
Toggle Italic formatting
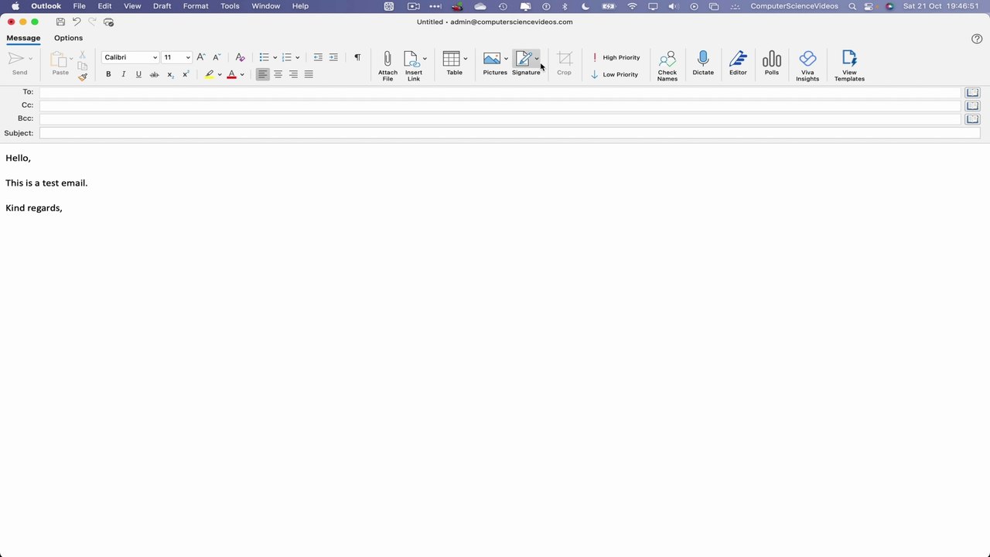tap(123, 74)
